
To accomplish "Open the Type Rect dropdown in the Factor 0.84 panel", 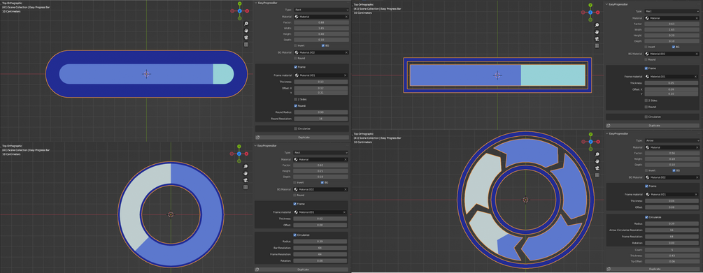I will click(321, 9).
